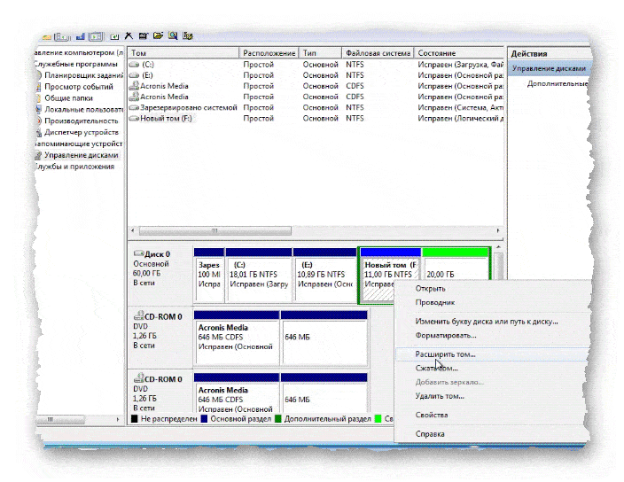Select the (E:) row in volume list
The height and width of the screenshot is (482, 624).
[316, 75]
